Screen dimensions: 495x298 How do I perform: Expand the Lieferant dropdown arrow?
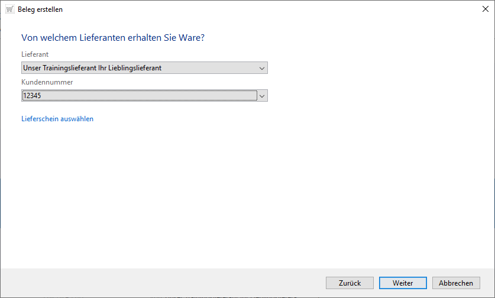click(x=262, y=68)
